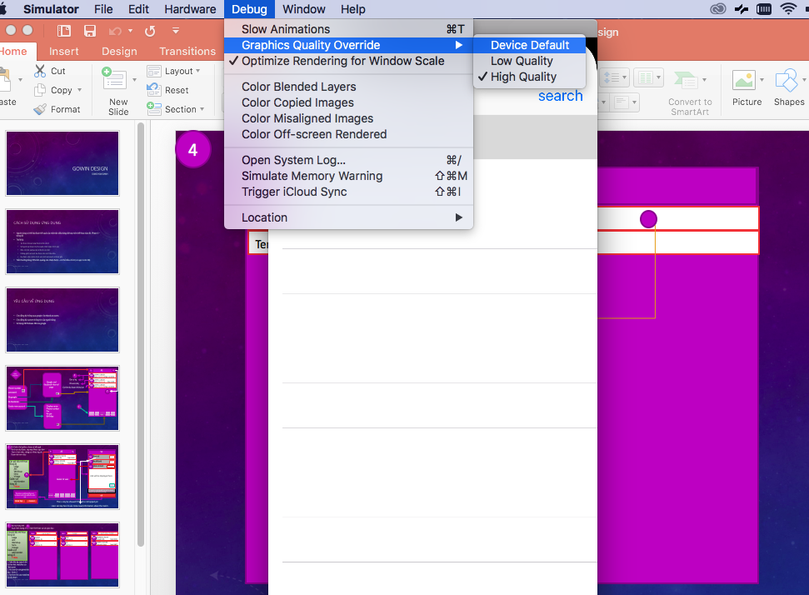Open Customize Quick Access Toolbar dropdown

point(176,31)
